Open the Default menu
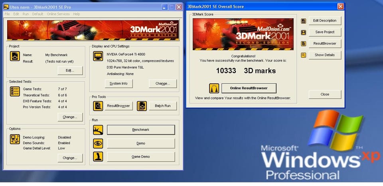This screenshot has width=383, height=186. coord(38,14)
